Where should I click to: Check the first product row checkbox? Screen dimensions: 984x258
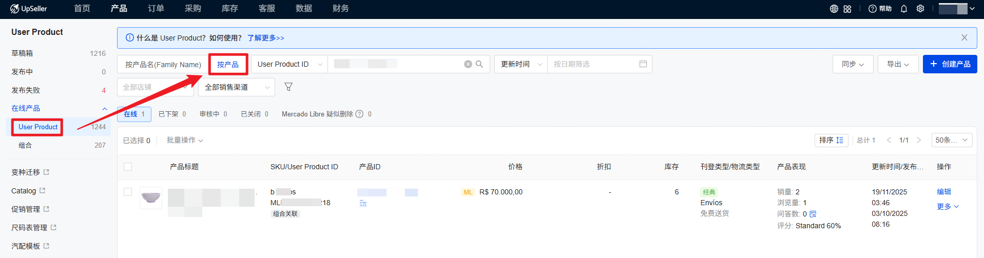(128, 192)
